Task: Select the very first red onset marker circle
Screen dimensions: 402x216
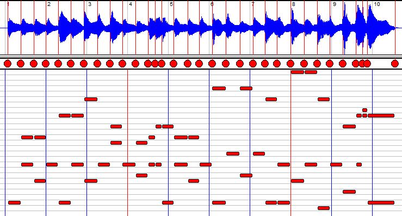Action: [x=8, y=63]
